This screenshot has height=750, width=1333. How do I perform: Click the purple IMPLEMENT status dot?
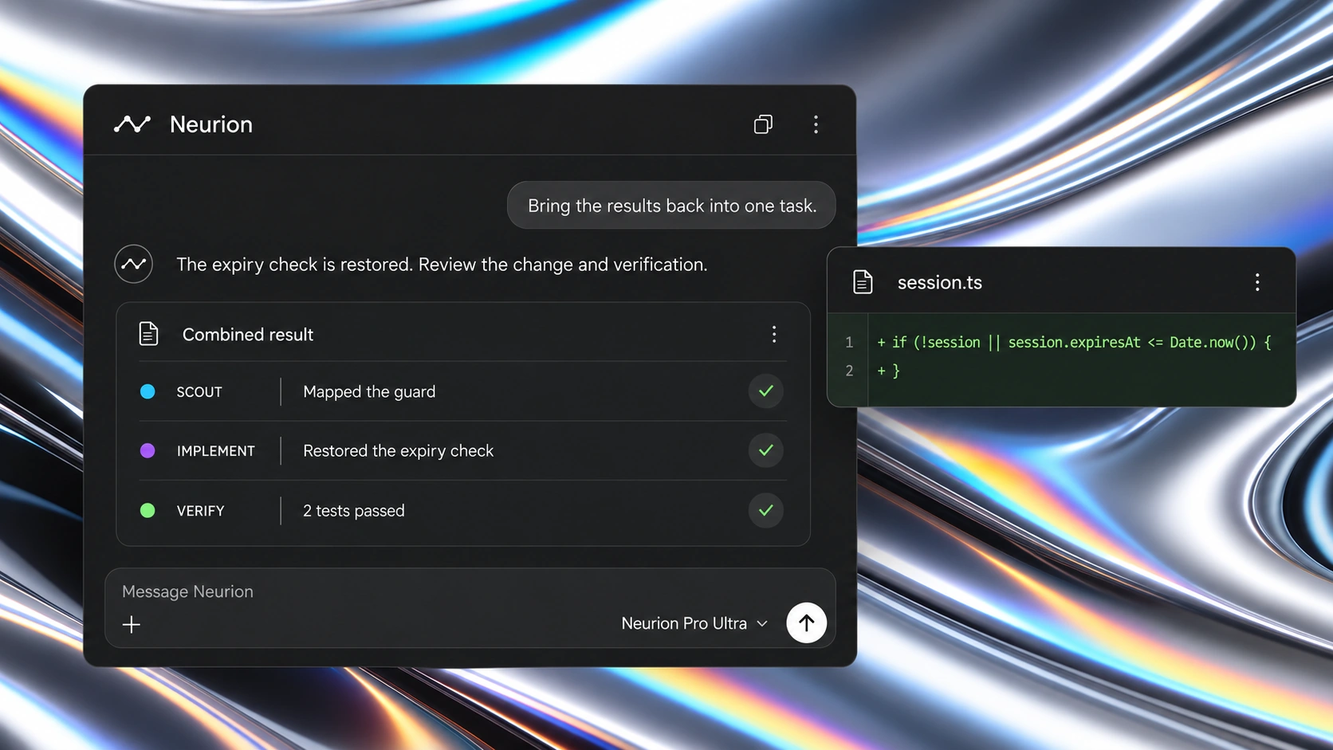point(147,450)
